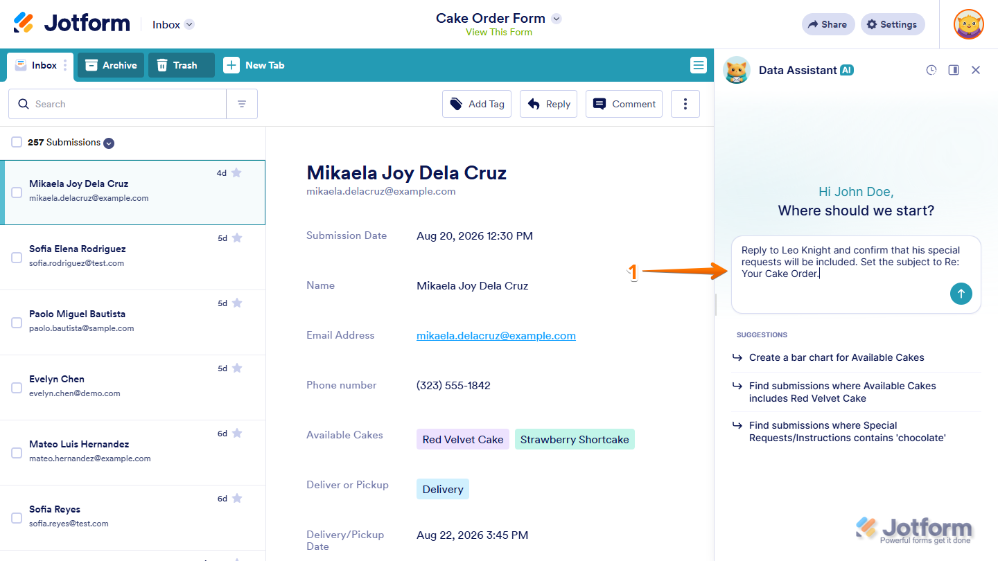The height and width of the screenshot is (561, 998).
Task: Focus the submissions Search field
Action: (x=117, y=104)
